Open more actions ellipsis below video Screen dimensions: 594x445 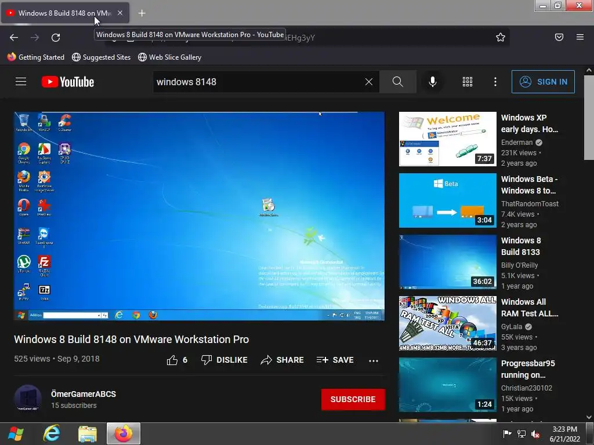point(374,360)
